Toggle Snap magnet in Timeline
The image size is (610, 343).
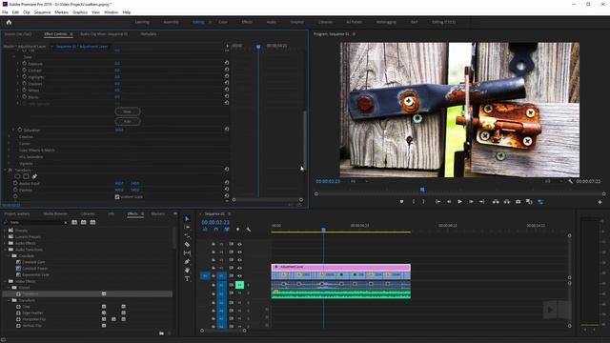tap(216, 230)
